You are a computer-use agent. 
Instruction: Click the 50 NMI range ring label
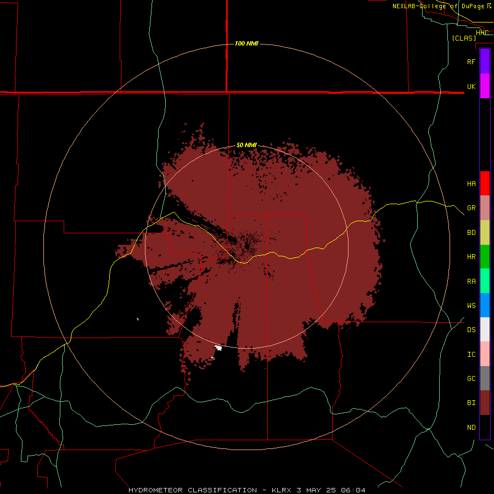(246, 145)
